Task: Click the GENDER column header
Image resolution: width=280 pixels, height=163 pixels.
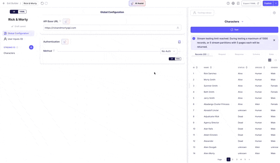Action: click(274, 68)
